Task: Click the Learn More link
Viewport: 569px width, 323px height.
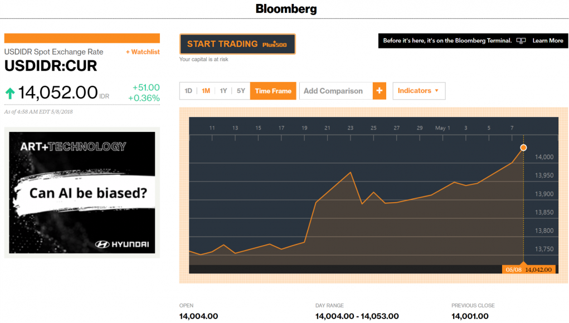Action: pos(548,41)
